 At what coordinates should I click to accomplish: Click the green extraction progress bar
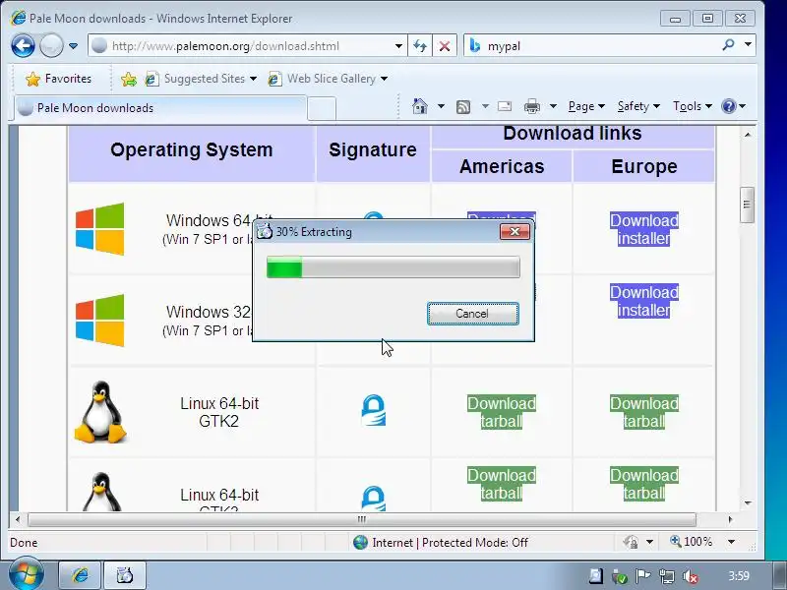point(393,266)
